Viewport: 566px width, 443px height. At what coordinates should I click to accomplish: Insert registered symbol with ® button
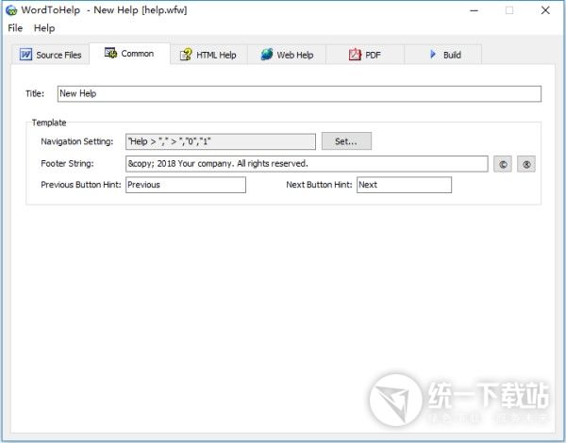(527, 164)
